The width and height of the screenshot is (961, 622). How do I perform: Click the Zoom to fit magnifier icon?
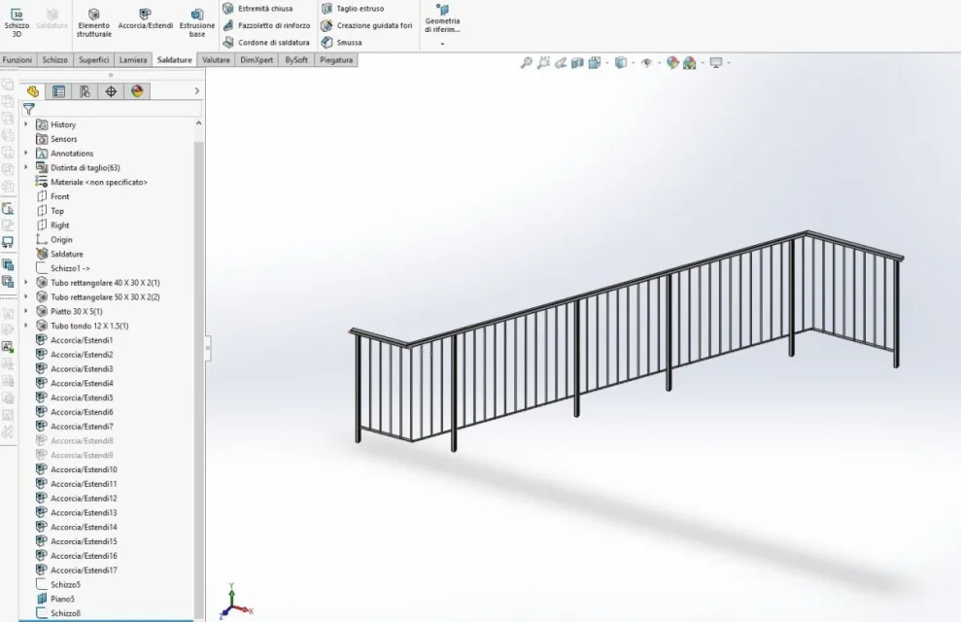[x=527, y=63]
